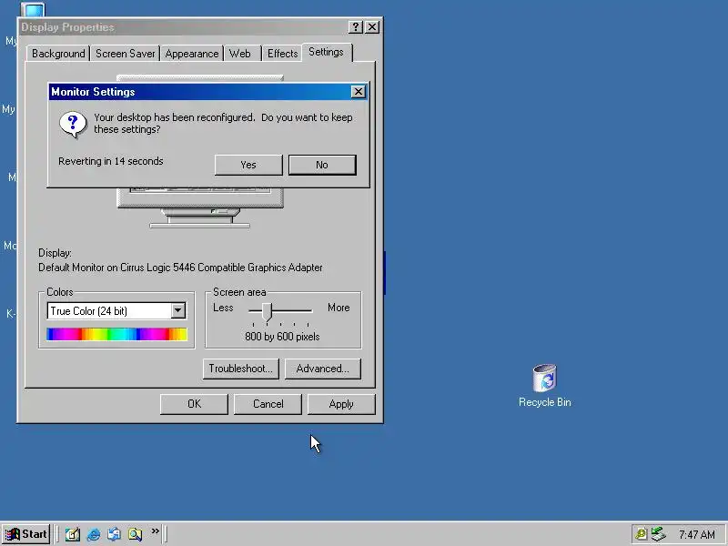Image resolution: width=728 pixels, height=546 pixels.
Task: Click Apply in Display Properties
Action: coord(341,404)
